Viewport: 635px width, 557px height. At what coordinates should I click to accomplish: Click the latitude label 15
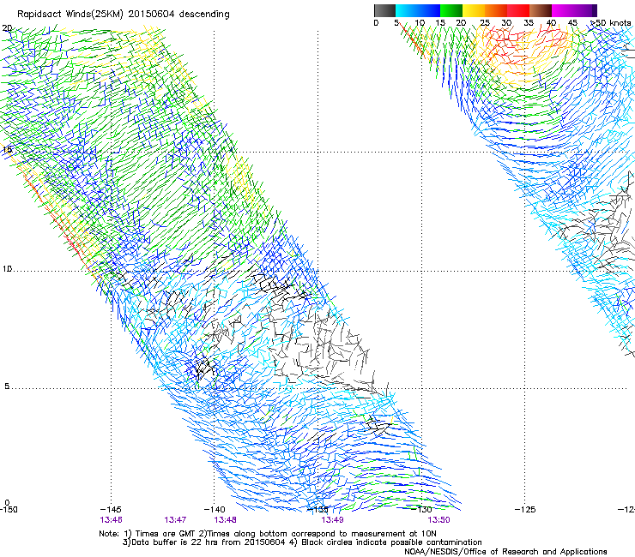7,150
